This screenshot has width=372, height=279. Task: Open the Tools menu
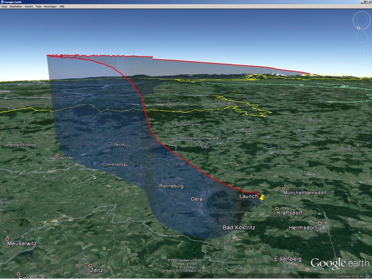39,6
